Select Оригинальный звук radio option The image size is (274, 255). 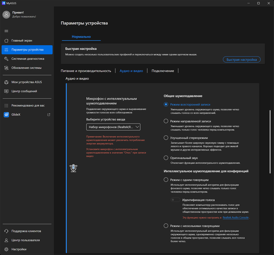pyautogui.click(x=166, y=158)
